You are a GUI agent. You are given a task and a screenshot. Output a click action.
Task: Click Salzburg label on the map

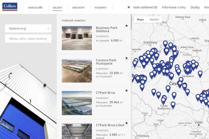144,136
